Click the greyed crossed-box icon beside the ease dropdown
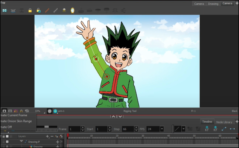 [x=190, y=129]
